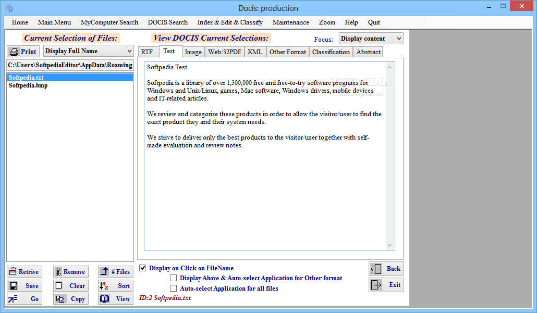The image size is (537, 313).
Task: Click the 'Softpedia Test' heading line
Action: [167, 67]
